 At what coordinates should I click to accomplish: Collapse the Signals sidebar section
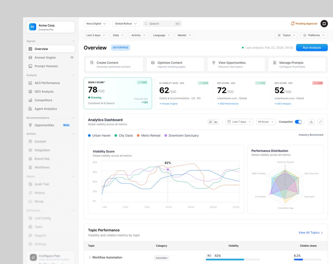point(73,41)
